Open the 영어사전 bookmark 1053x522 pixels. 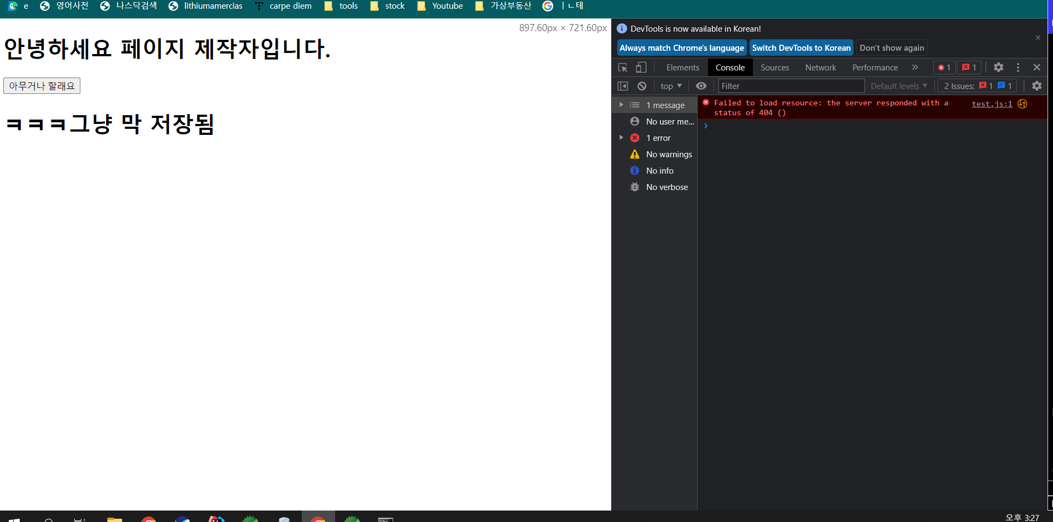pyautogui.click(x=64, y=6)
